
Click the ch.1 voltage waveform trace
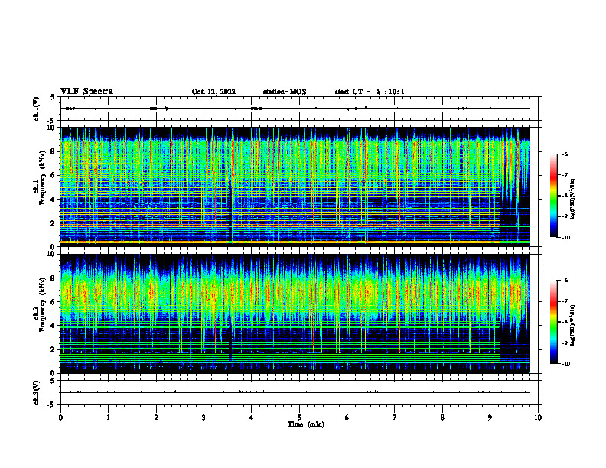point(295,109)
